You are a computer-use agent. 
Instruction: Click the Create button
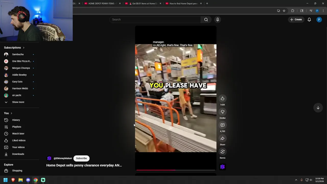pyautogui.click(x=296, y=19)
